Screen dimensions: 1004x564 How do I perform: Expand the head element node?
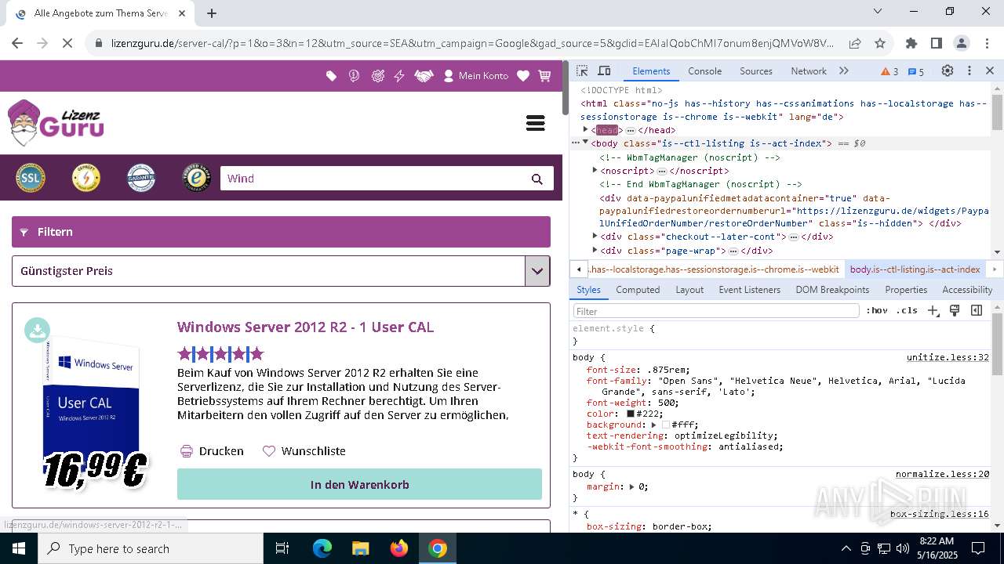click(x=585, y=130)
